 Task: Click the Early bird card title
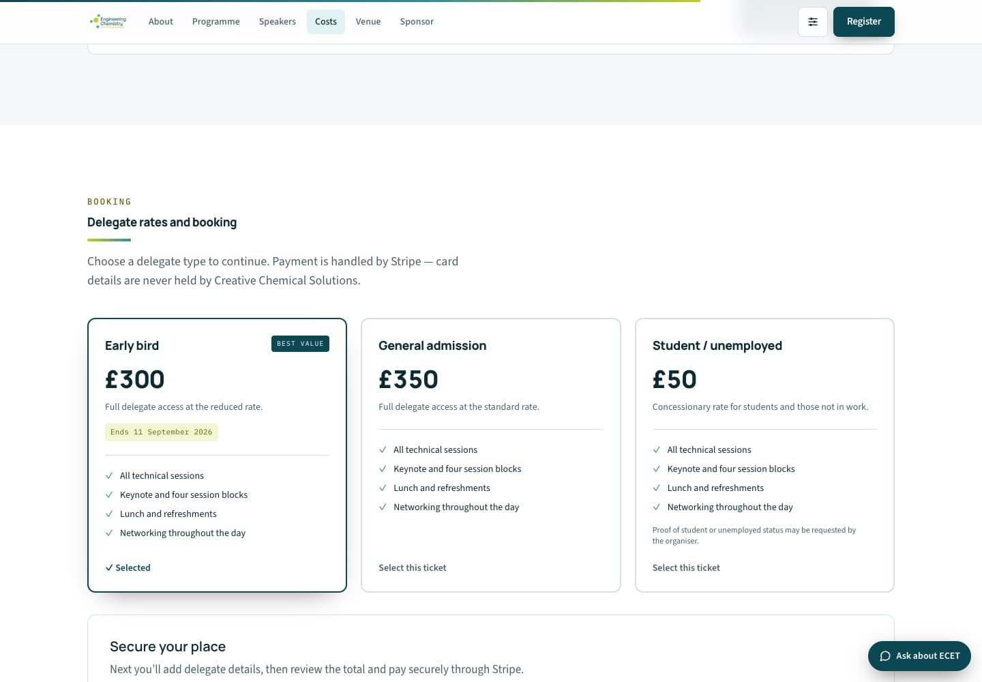[132, 346]
